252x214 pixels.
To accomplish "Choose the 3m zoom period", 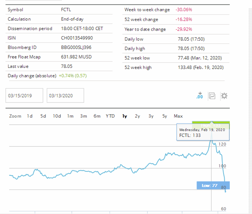I will (x=83, y=116).
